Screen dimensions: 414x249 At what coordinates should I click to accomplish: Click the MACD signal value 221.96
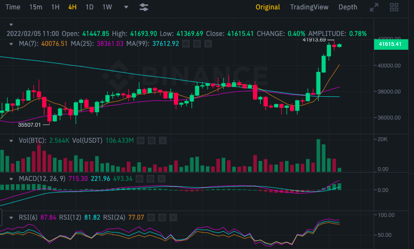pos(100,179)
